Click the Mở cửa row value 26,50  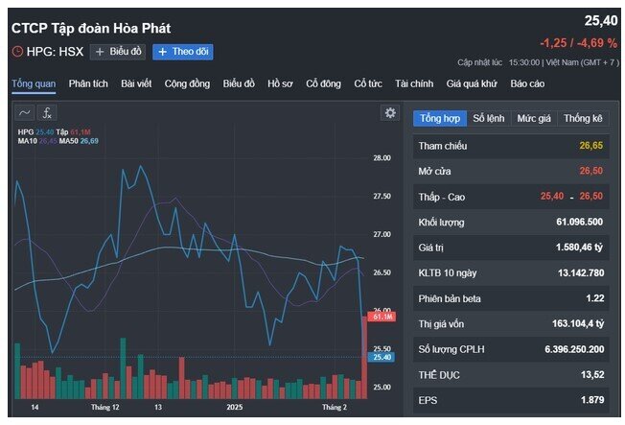tap(591, 171)
